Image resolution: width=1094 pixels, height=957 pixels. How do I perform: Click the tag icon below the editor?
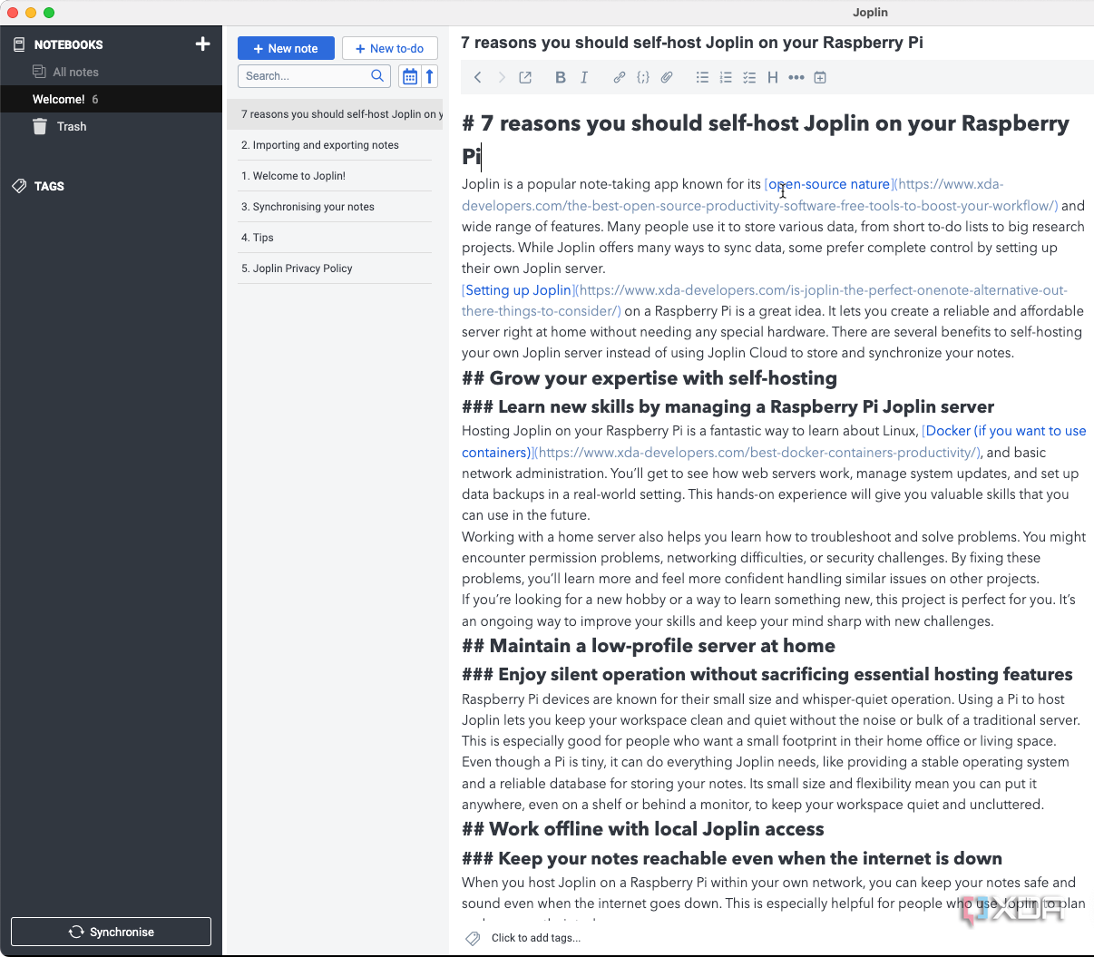tap(473, 938)
